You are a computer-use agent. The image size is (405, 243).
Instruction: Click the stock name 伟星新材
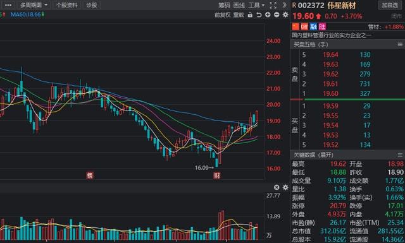tap(342, 6)
